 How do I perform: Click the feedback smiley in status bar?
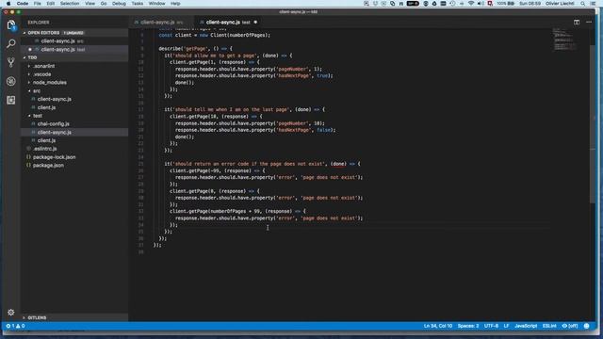tap(586, 326)
